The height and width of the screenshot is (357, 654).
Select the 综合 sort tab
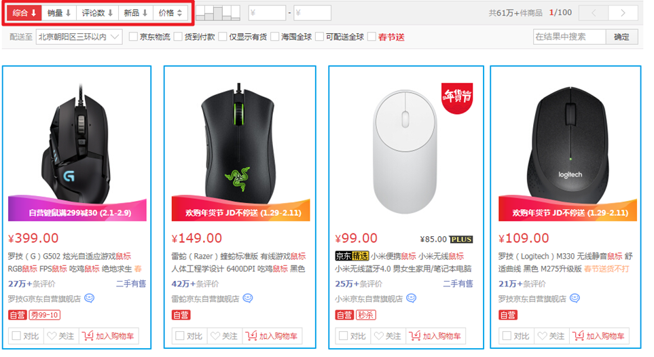pos(24,13)
